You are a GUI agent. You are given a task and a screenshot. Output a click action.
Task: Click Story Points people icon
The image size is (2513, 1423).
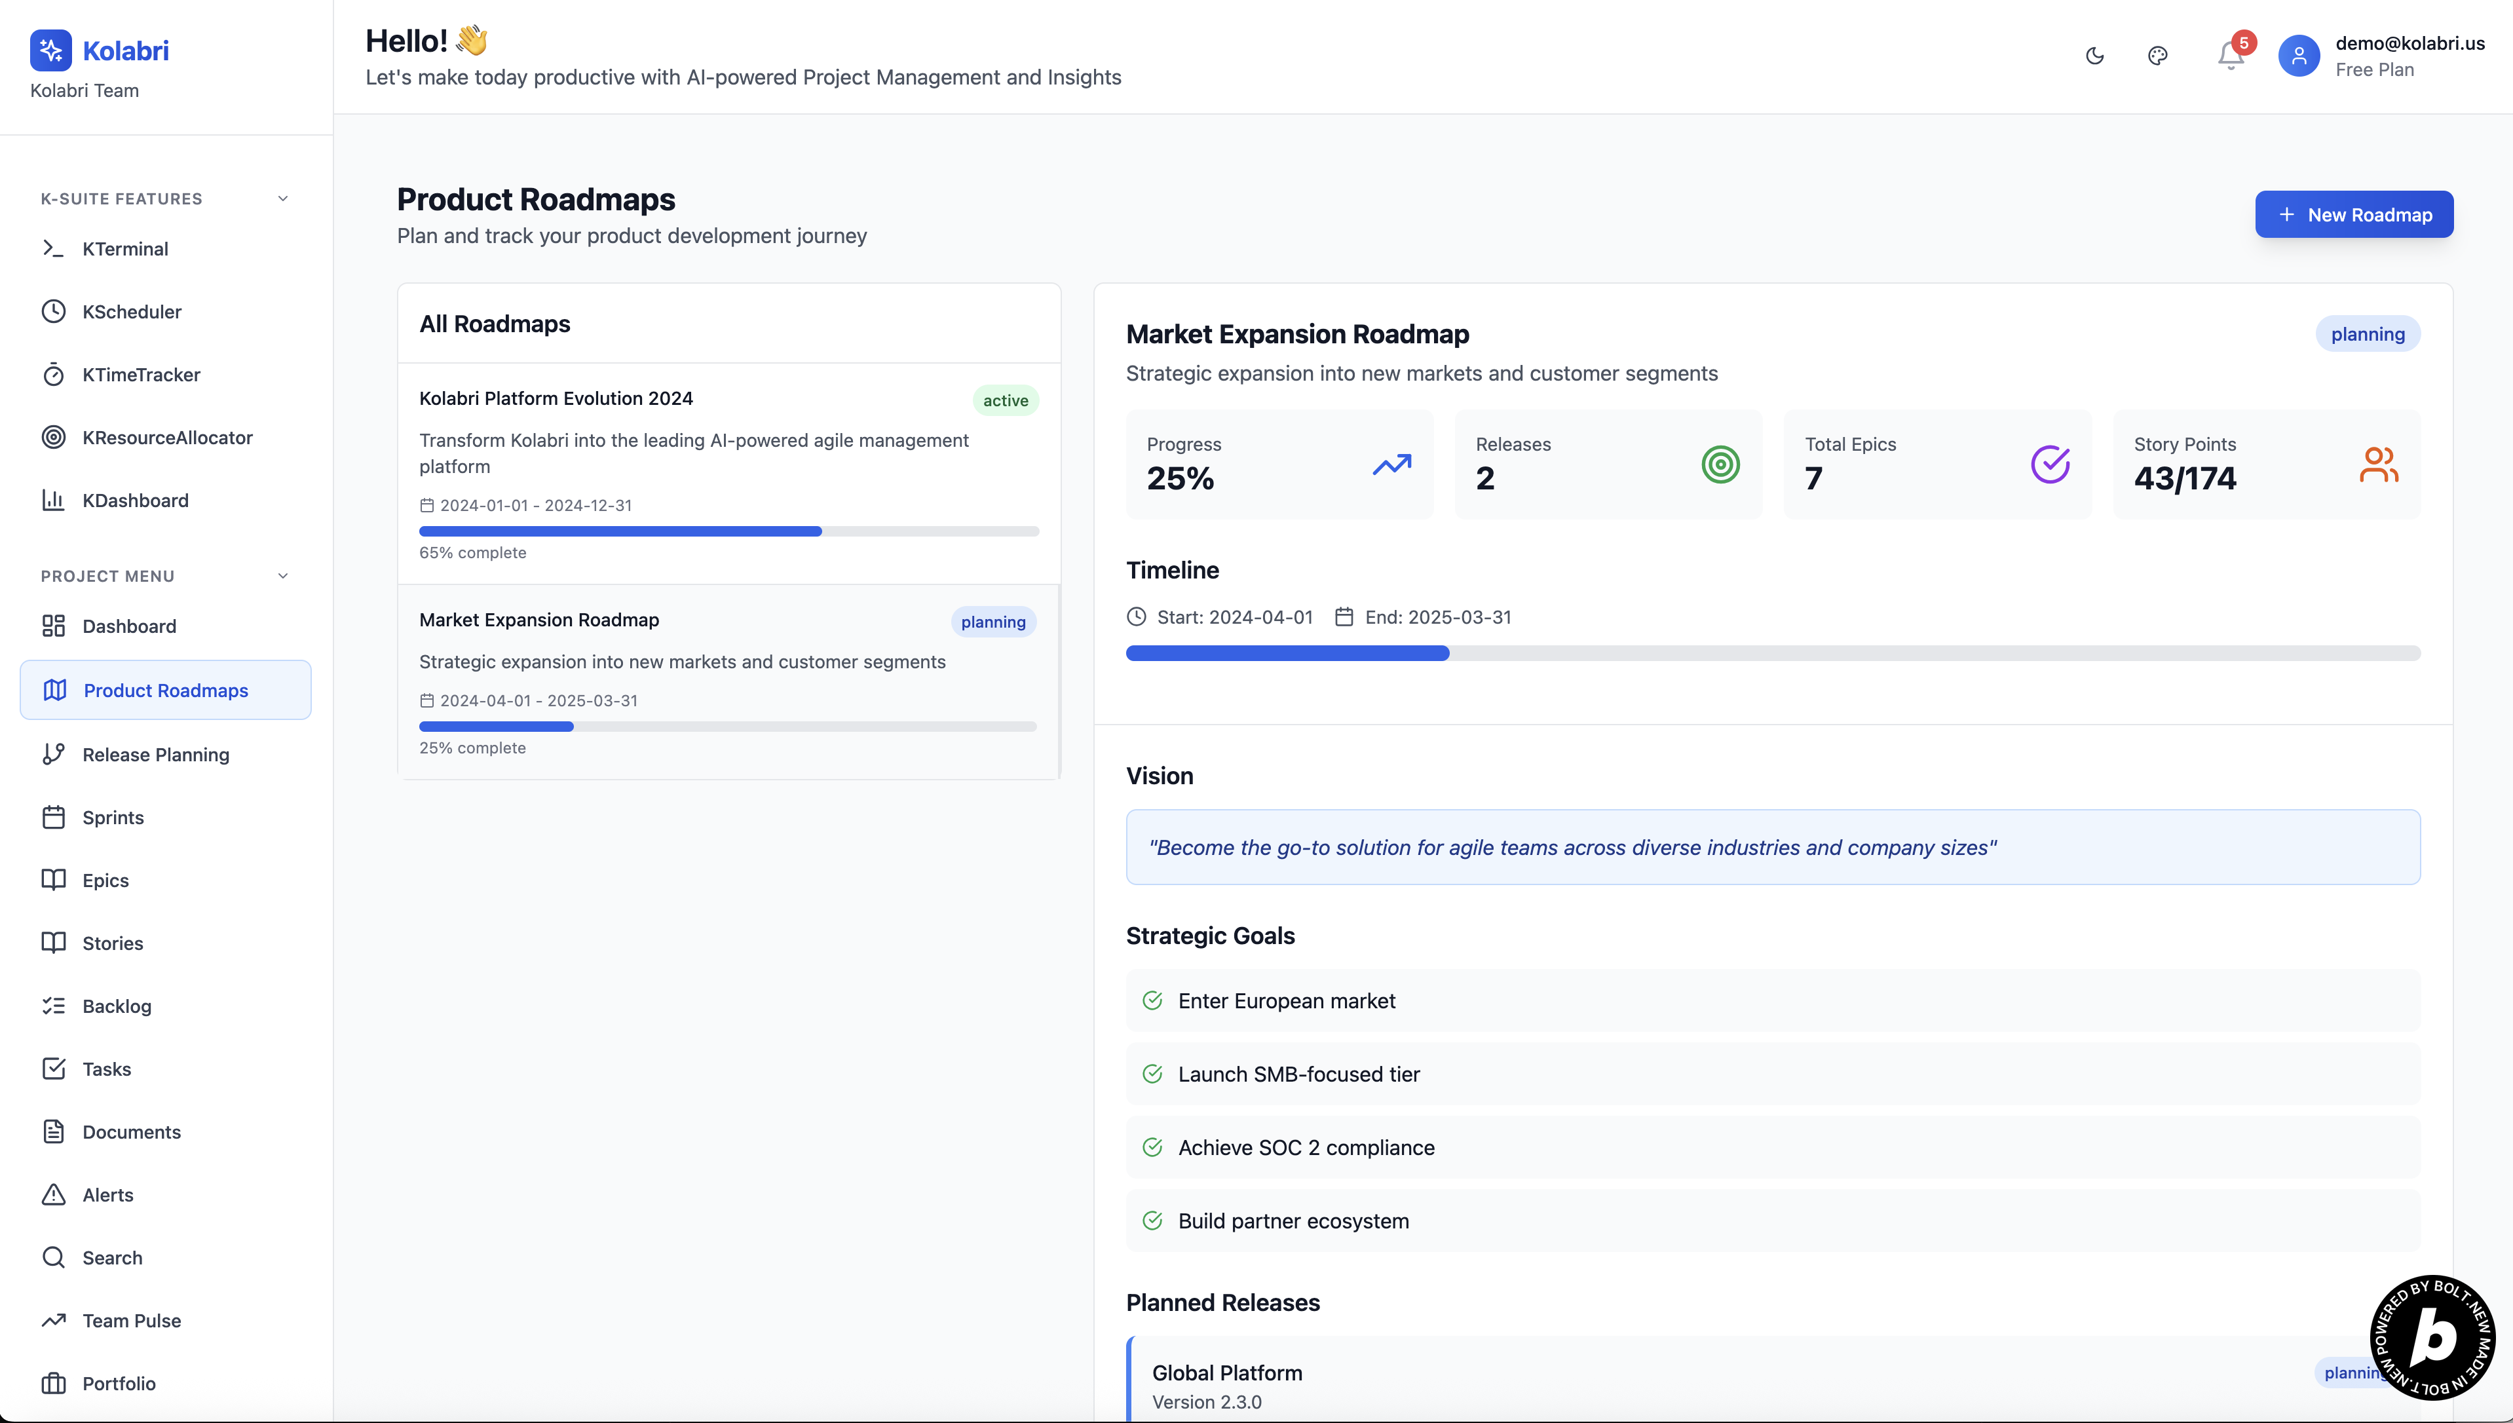pos(2378,465)
